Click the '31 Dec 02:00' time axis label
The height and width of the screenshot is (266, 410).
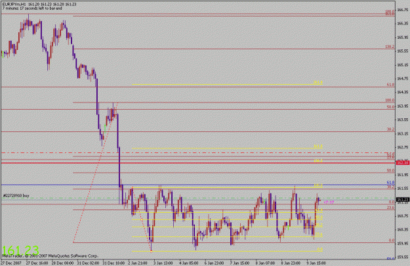coord(88,263)
